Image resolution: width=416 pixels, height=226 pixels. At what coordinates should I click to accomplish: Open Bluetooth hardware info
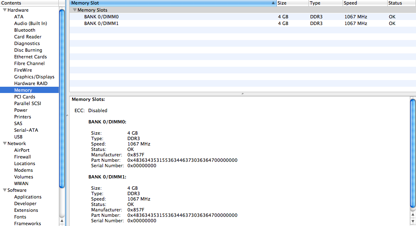pos(25,30)
